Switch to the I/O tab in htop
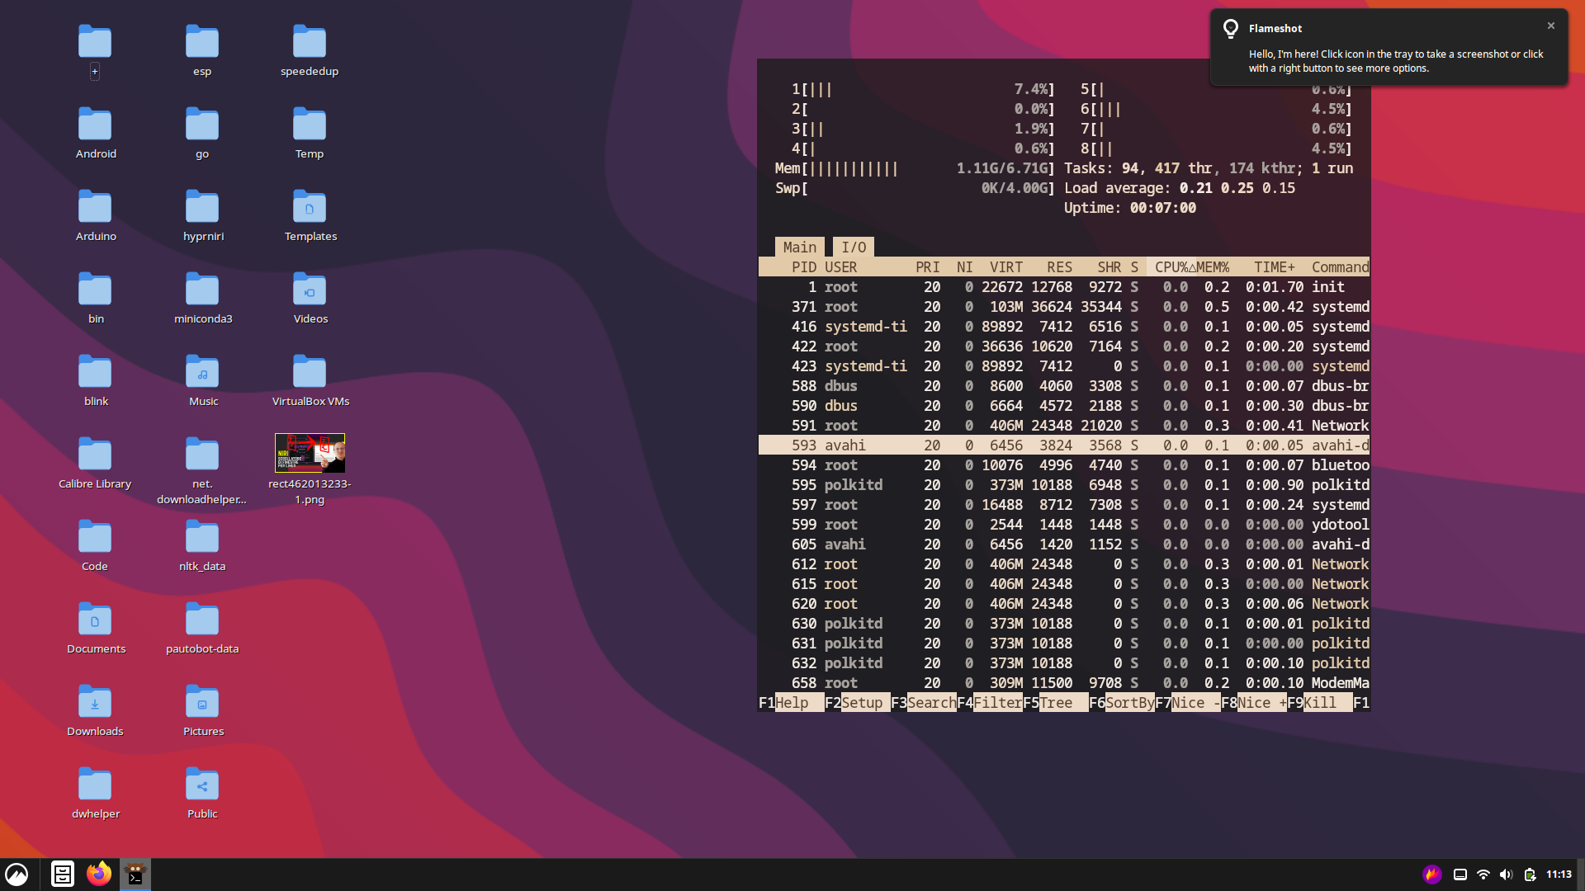 point(854,247)
